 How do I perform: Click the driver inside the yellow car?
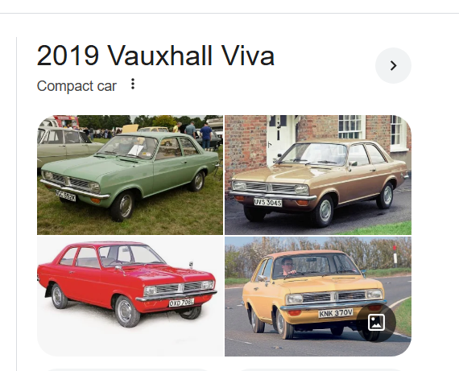[x=287, y=267]
